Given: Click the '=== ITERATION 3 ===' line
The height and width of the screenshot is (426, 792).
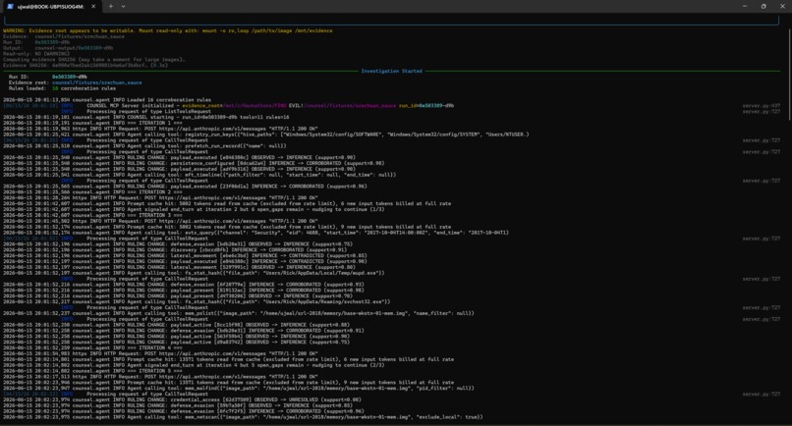Looking at the screenshot, I should pos(92,215).
